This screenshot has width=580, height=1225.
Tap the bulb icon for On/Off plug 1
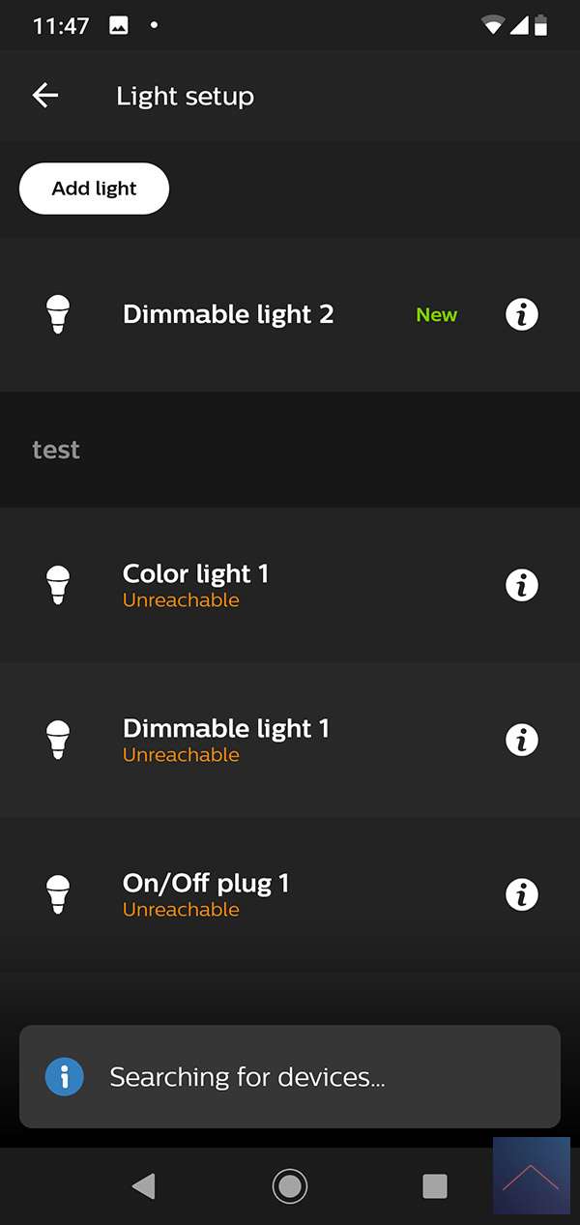click(x=58, y=894)
